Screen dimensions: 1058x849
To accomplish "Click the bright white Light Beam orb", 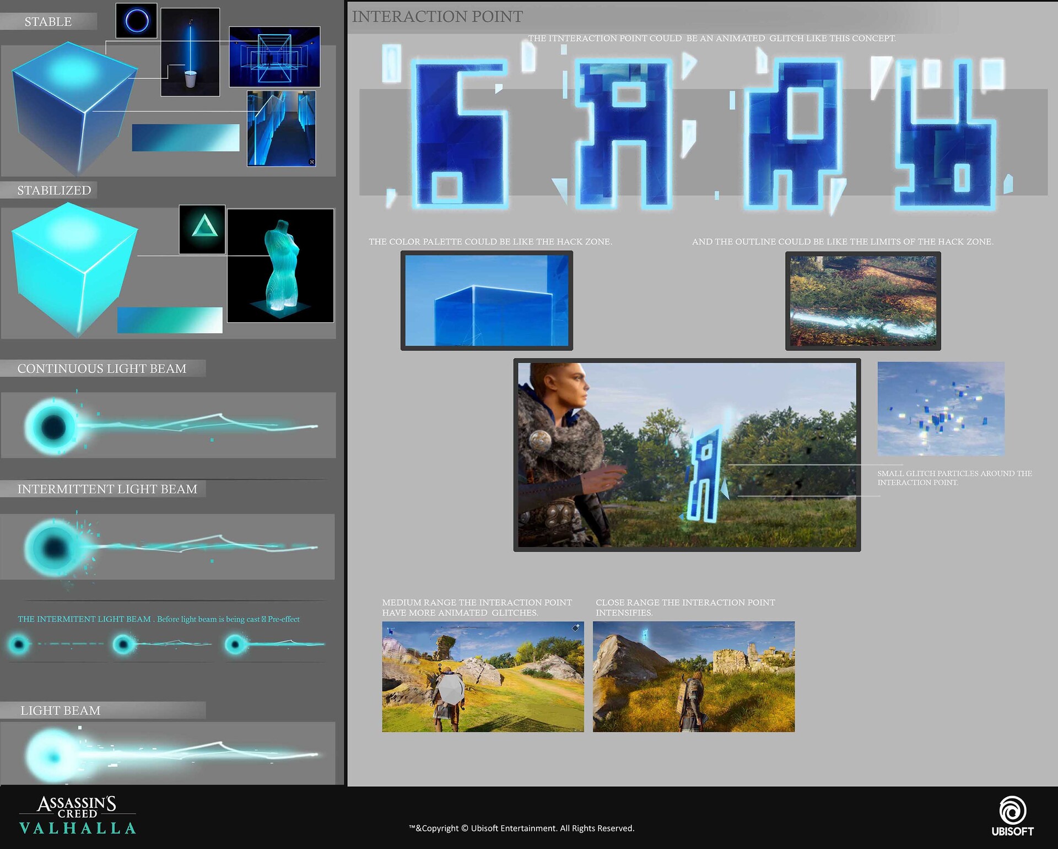I will point(53,756).
